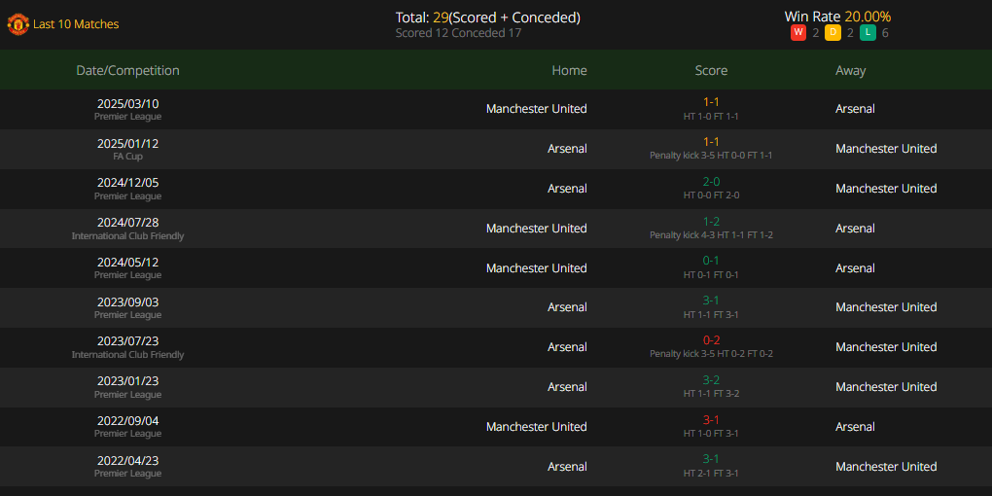Click Manchester United home team on 2022/09/04 row

point(537,427)
